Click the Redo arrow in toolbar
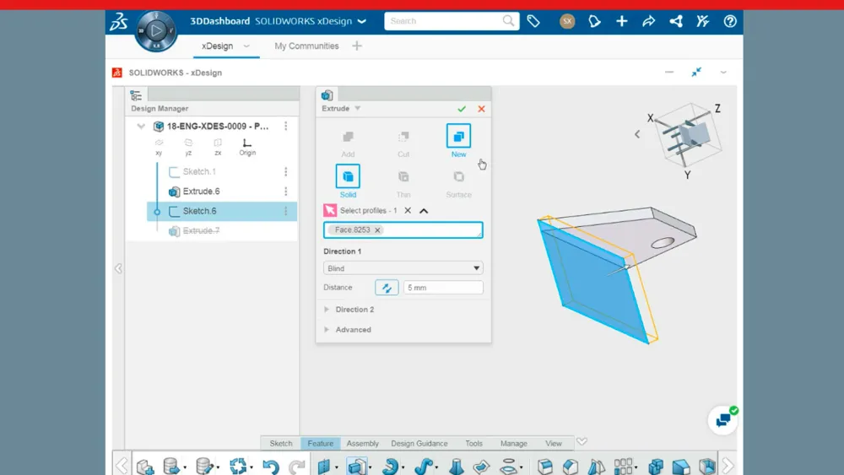Viewport: 844px width, 475px height. [297, 467]
